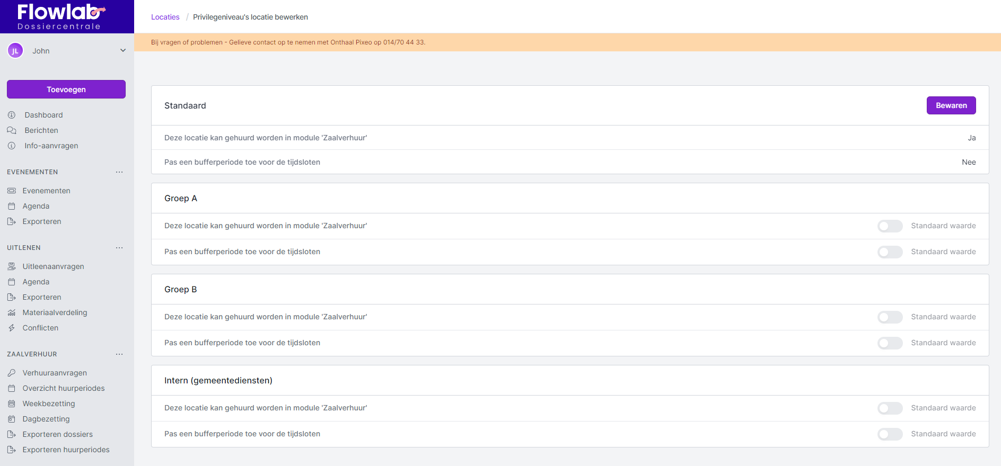Go to Exporteren dossiers menu item
Screen dimensions: 1001x466
[57, 434]
